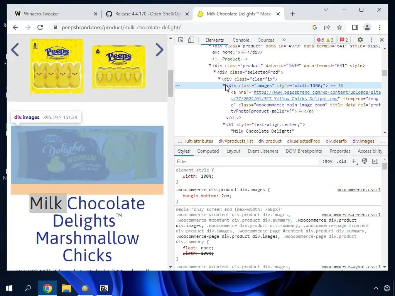The image size is (395, 296).
Task: Click element.style width: 100% value
Action: coord(207,176)
